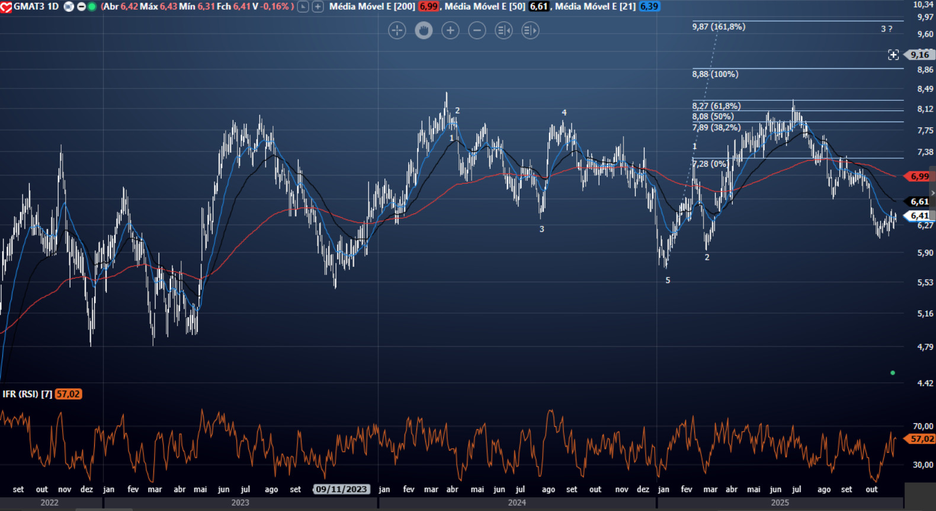Open the 1D timeframe selector
The width and height of the screenshot is (936, 511).
point(53,7)
